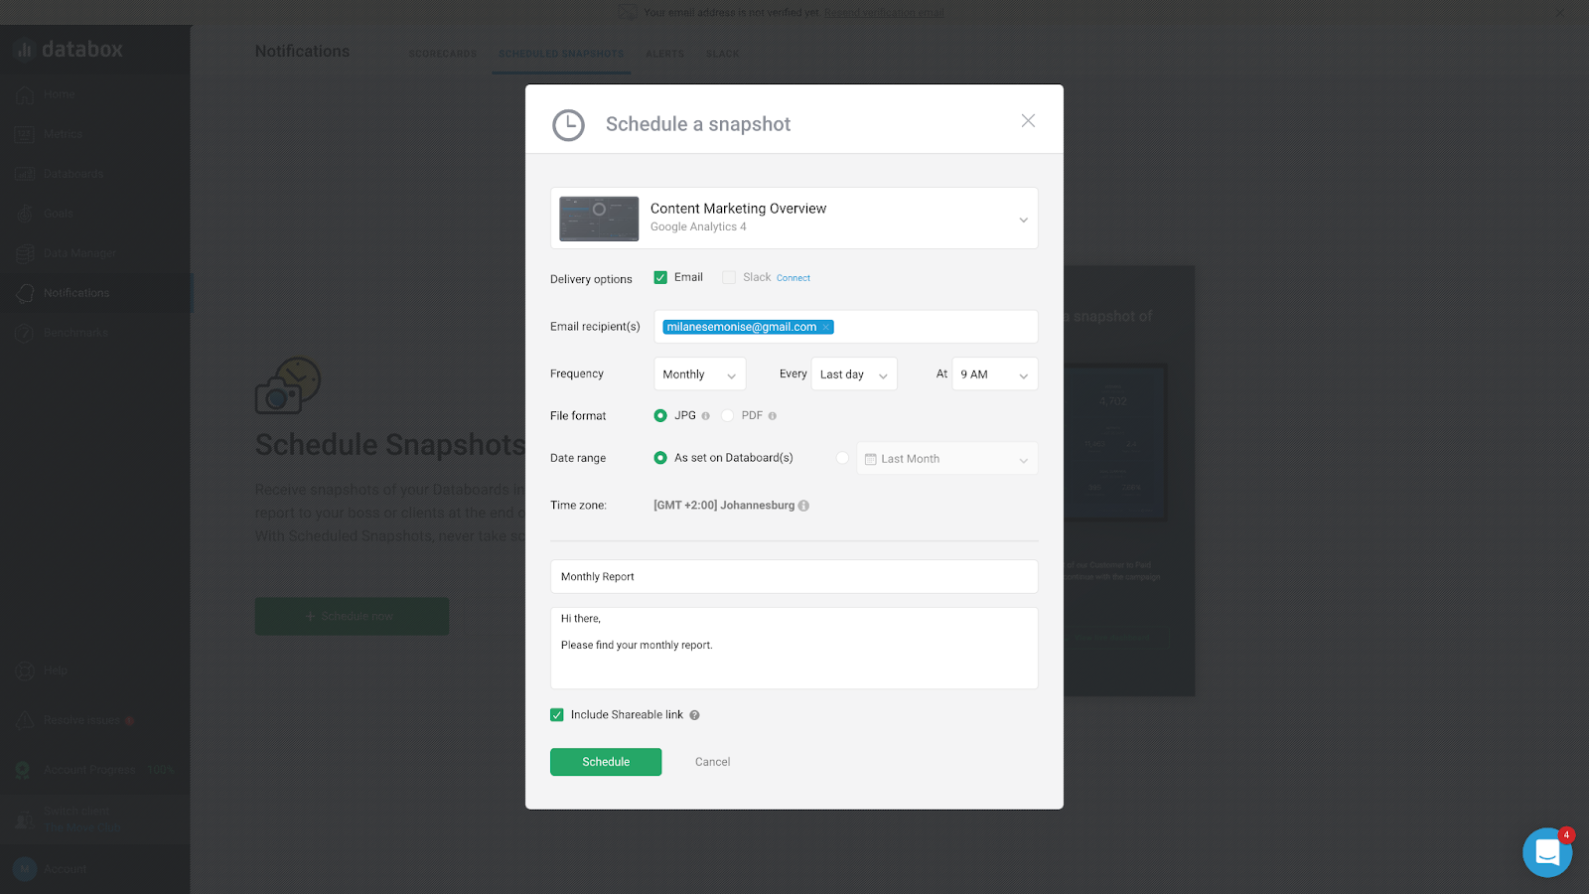This screenshot has width=1589, height=894.
Task: Click the Resend verification email link
Action: tap(884, 13)
